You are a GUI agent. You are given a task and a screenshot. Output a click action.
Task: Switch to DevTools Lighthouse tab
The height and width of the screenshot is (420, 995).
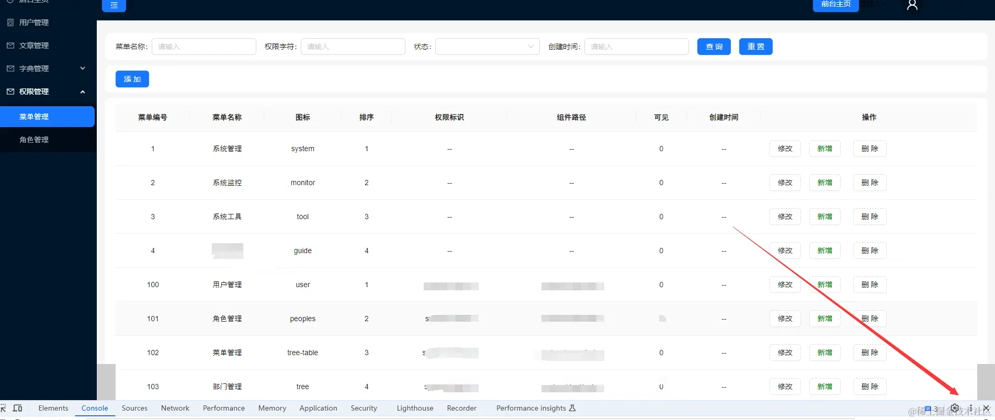[x=415, y=408]
